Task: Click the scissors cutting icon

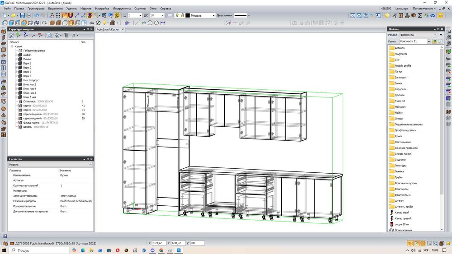Action: click(x=394, y=15)
